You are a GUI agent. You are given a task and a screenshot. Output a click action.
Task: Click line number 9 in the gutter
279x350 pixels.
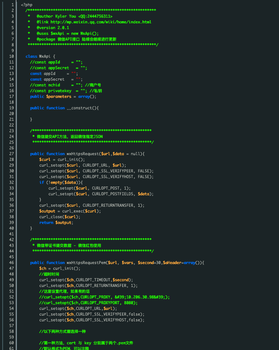click(x=12, y=51)
